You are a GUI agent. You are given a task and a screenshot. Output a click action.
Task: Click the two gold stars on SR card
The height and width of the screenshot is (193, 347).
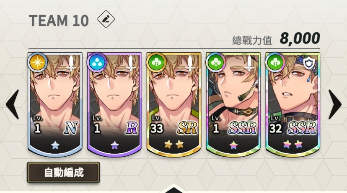174,145
